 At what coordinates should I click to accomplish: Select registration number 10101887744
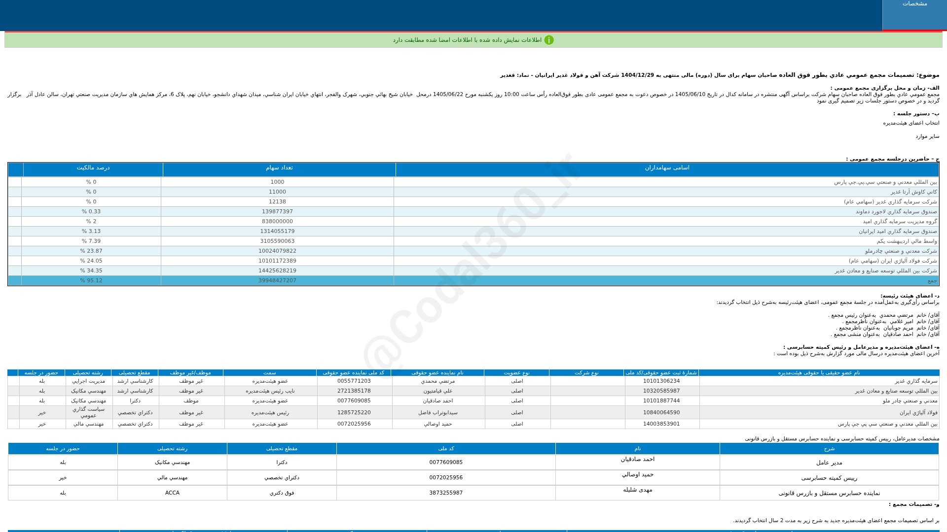click(661, 400)
